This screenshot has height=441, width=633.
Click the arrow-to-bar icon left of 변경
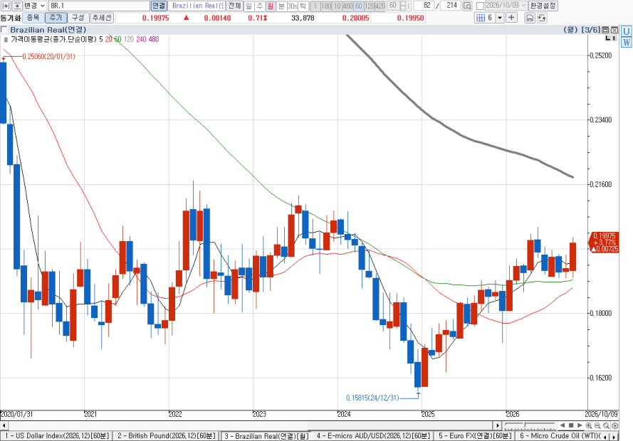click(6, 6)
